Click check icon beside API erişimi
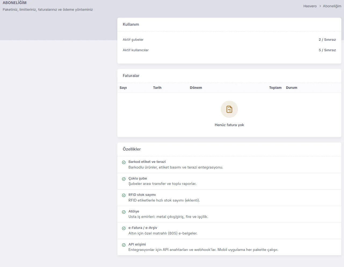The height and width of the screenshot is (267, 344). click(x=124, y=245)
